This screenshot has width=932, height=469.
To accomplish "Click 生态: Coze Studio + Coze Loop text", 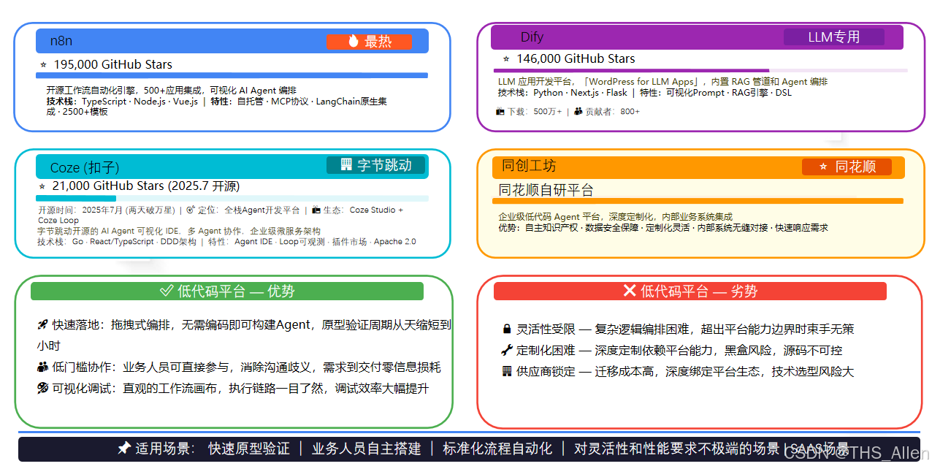I will 221,215.
